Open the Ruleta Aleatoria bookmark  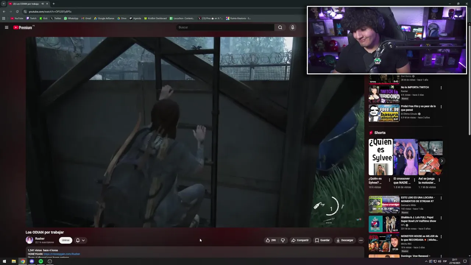click(x=238, y=18)
